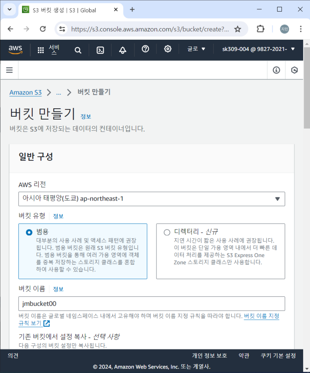Viewport: 310px width, 373px height.
Task: Expand the collapsed breadcrumb ellipsis
Action: pos(59,93)
